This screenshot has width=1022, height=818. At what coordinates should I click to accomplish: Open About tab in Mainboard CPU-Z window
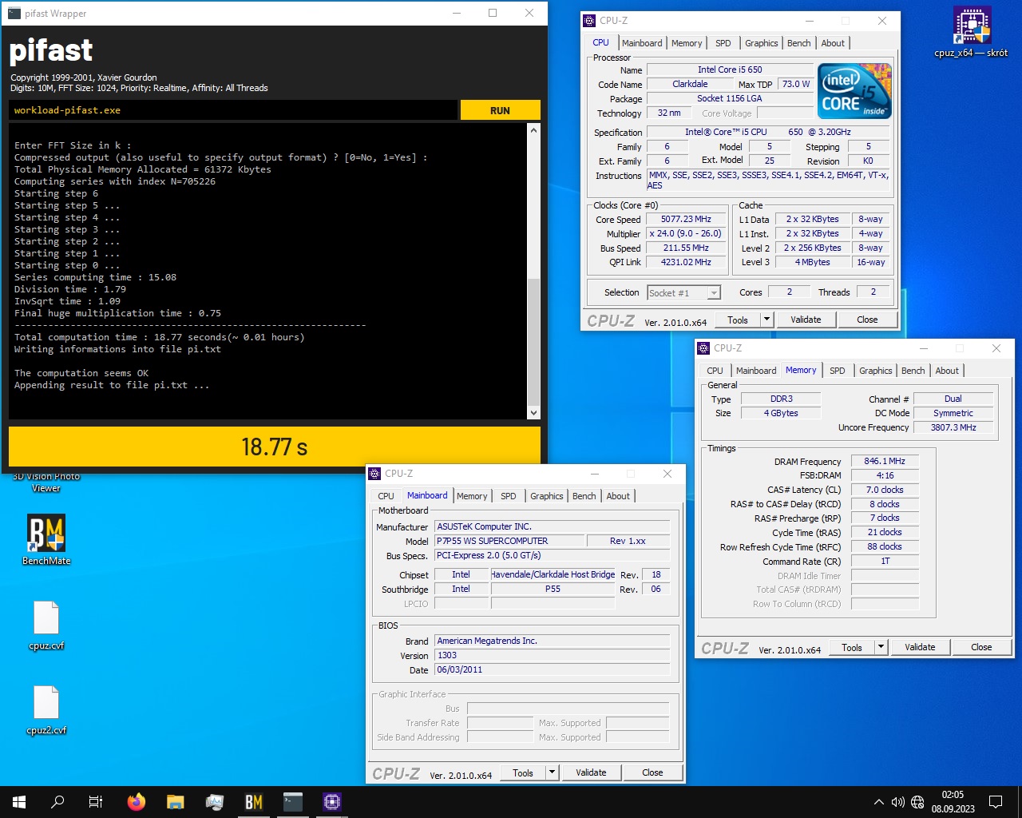(x=618, y=496)
